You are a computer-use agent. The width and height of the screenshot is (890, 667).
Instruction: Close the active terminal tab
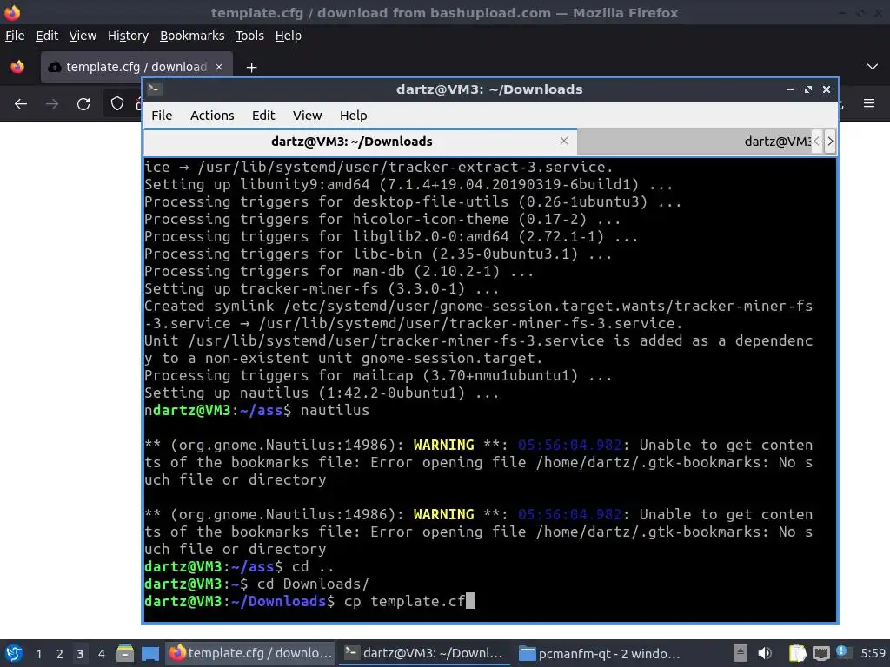[x=563, y=141]
